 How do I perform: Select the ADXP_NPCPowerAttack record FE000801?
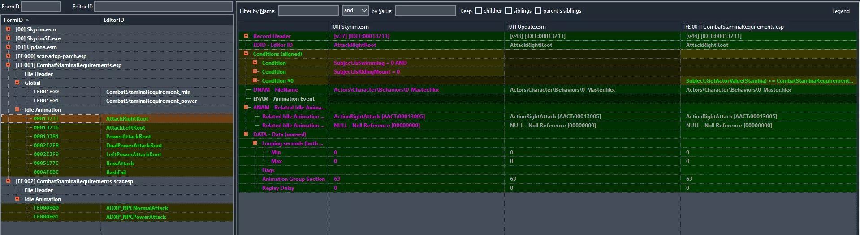pyautogui.click(x=117, y=217)
